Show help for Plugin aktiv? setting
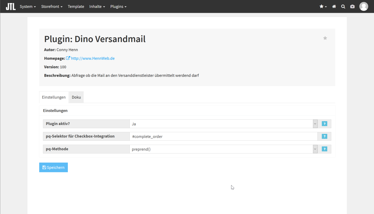The height and width of the screenshot is (214, 374). (x=324, y=124)
